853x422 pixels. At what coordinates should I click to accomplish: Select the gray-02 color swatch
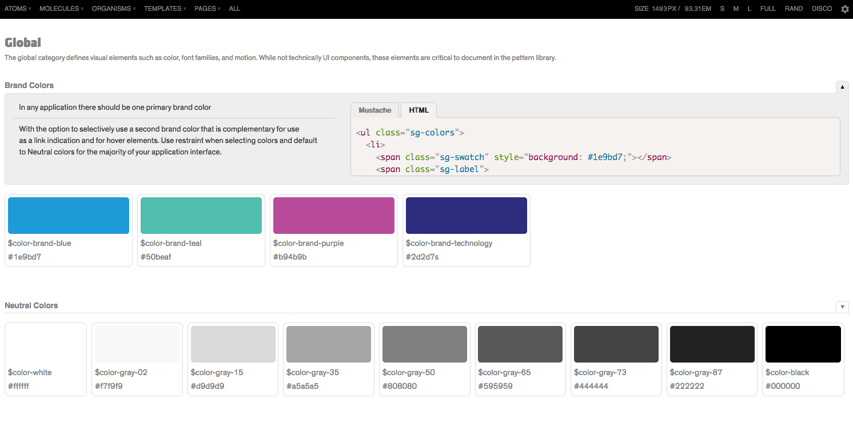pos(137,344)
